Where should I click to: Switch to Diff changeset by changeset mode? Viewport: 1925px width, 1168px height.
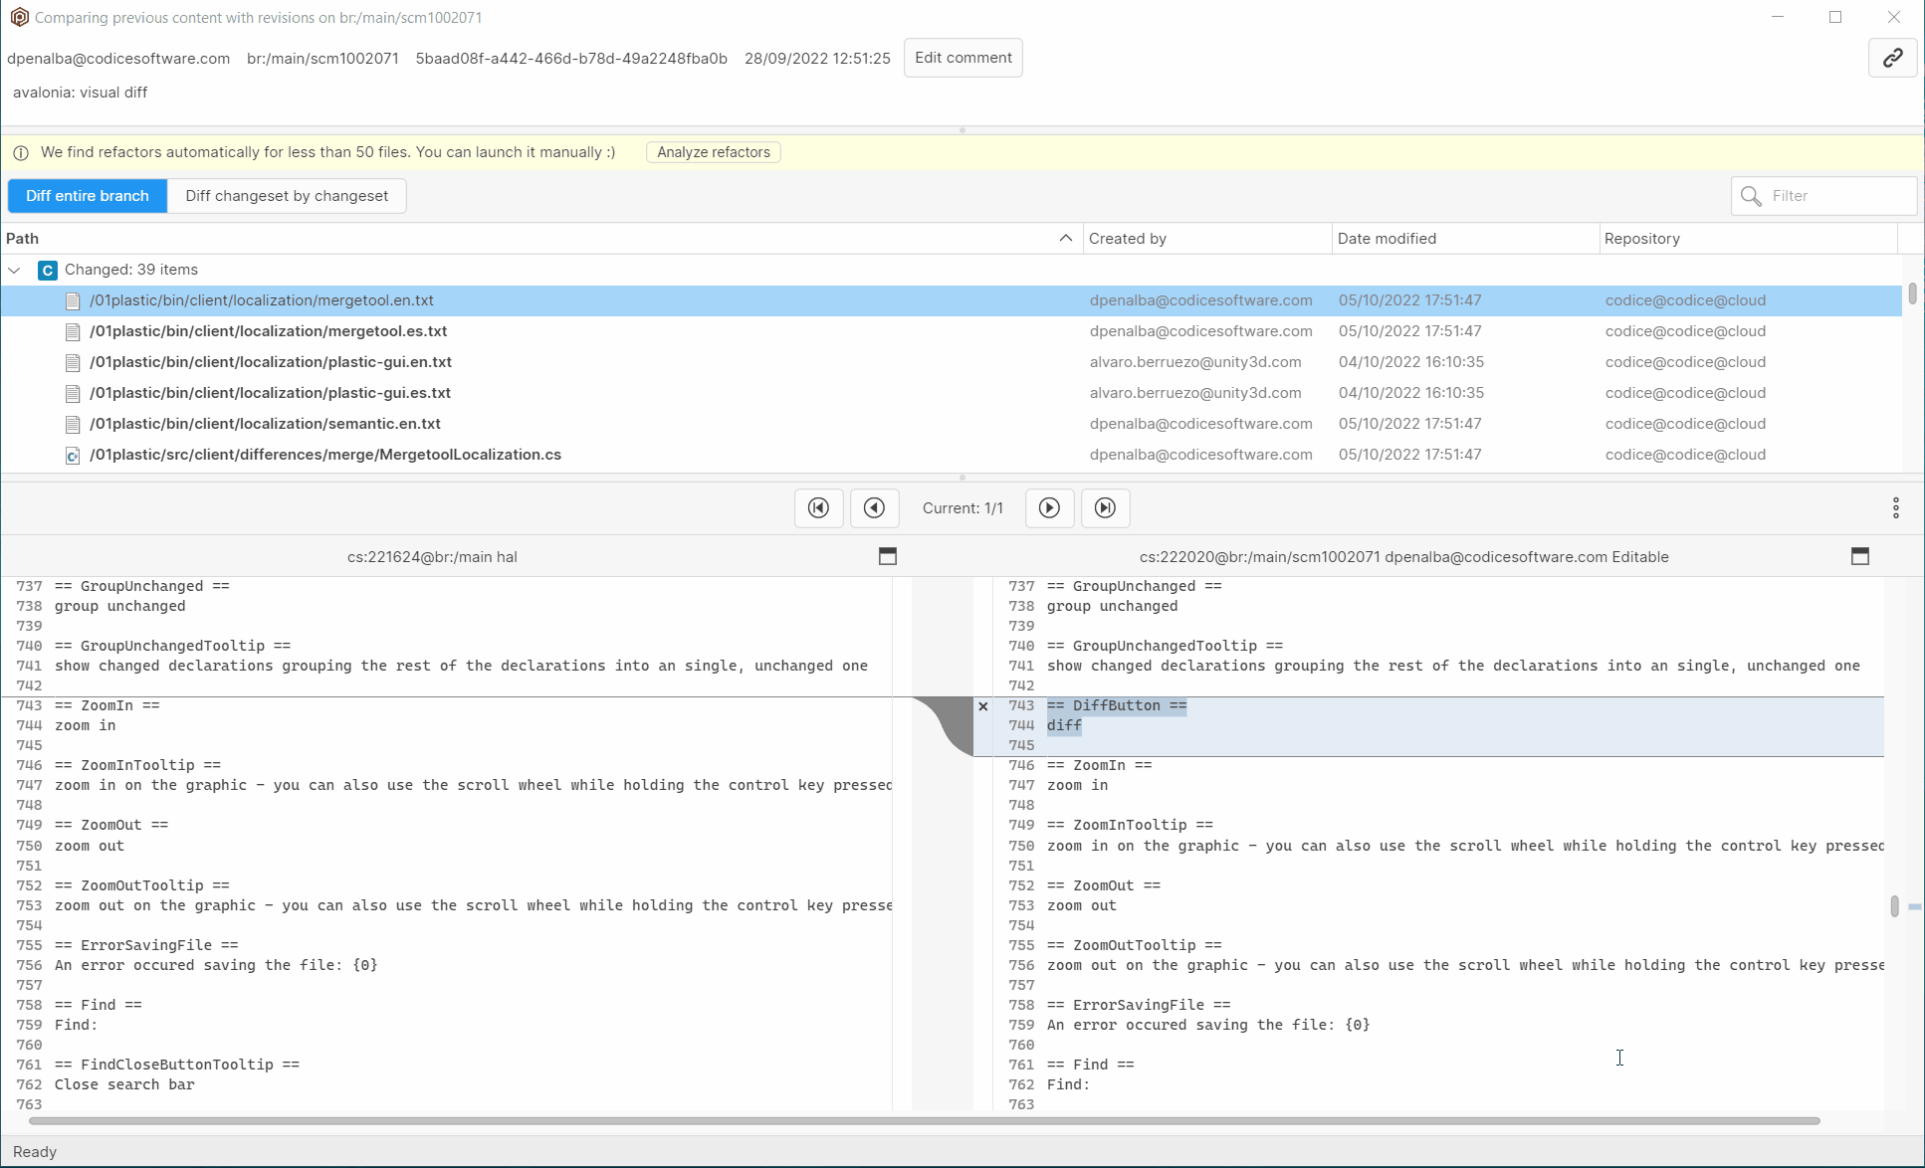point(287,196)
